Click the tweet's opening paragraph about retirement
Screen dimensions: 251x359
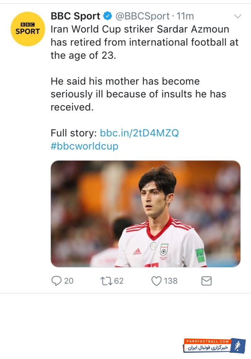144,42
